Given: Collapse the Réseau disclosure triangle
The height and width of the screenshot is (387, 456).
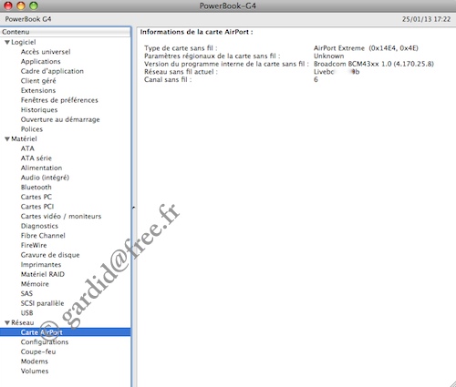Looking at the screenshot, I should [x=7, y=322].
